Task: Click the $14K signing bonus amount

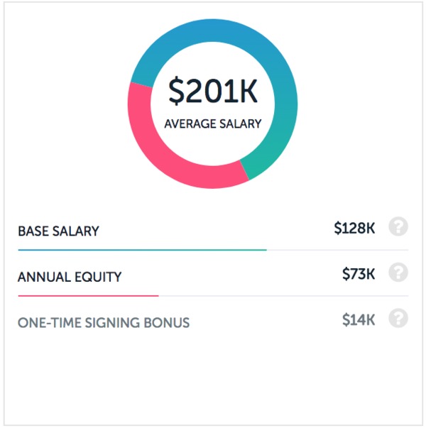Action: tap(359, 319)
